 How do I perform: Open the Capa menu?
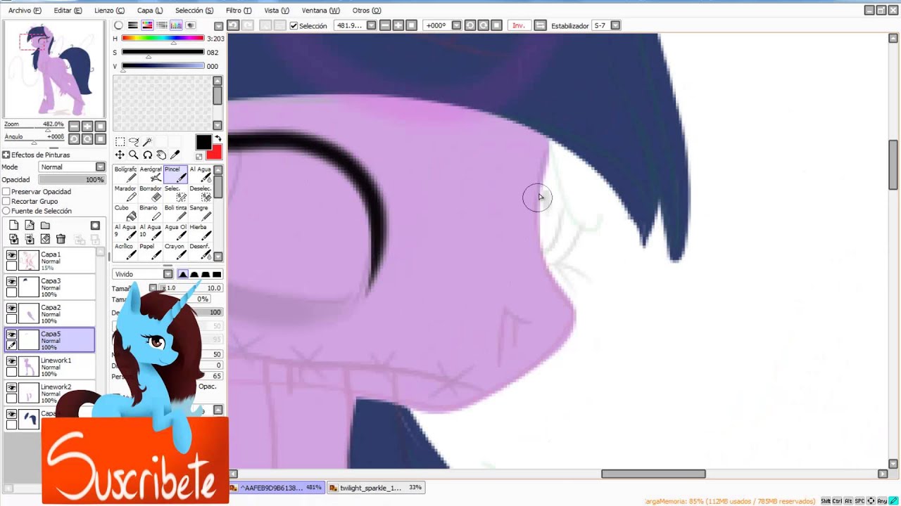point(149,11)
